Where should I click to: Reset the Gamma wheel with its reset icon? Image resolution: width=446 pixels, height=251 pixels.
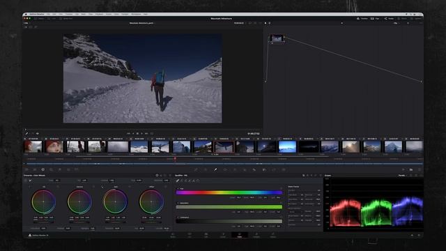point(94,187)
